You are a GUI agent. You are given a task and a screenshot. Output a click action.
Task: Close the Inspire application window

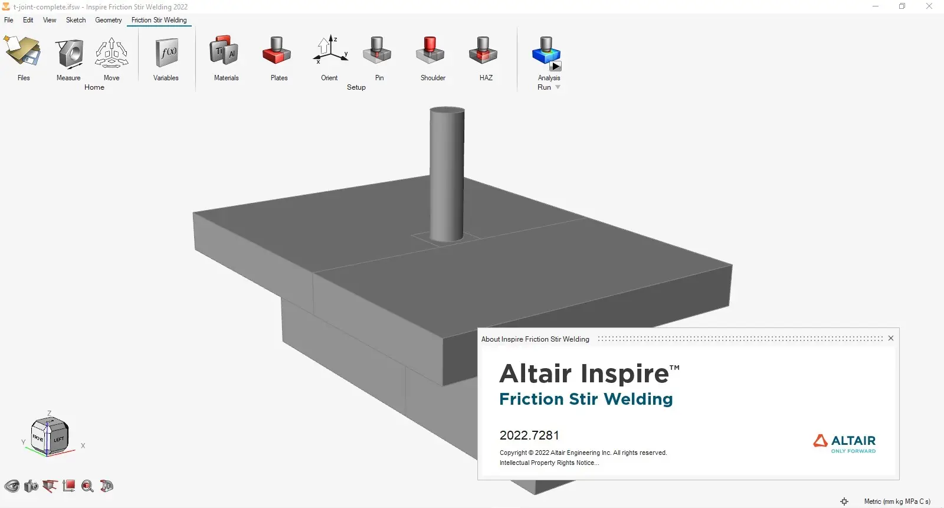(x=929, y=6)
